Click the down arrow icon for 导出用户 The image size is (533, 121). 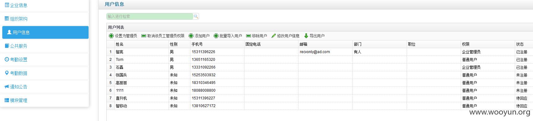(x=306, y=36)
